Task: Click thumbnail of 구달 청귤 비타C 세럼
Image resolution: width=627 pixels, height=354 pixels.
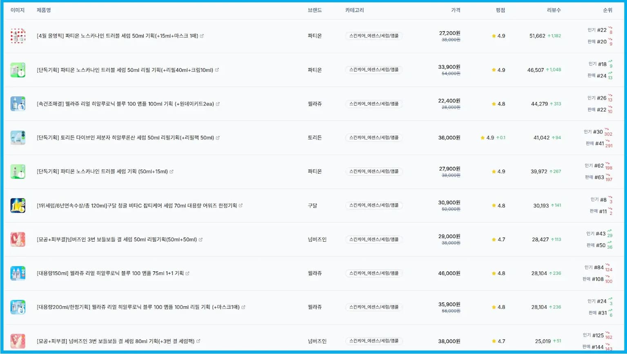Action: tap(18, 205)
